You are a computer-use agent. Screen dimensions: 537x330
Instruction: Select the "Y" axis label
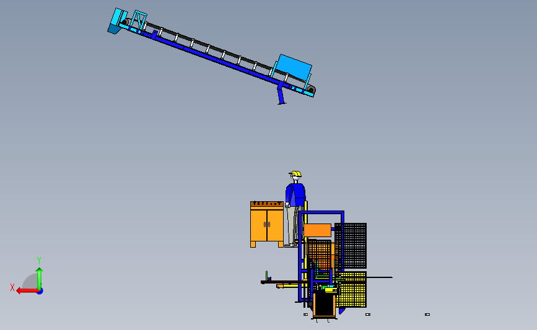39,261
